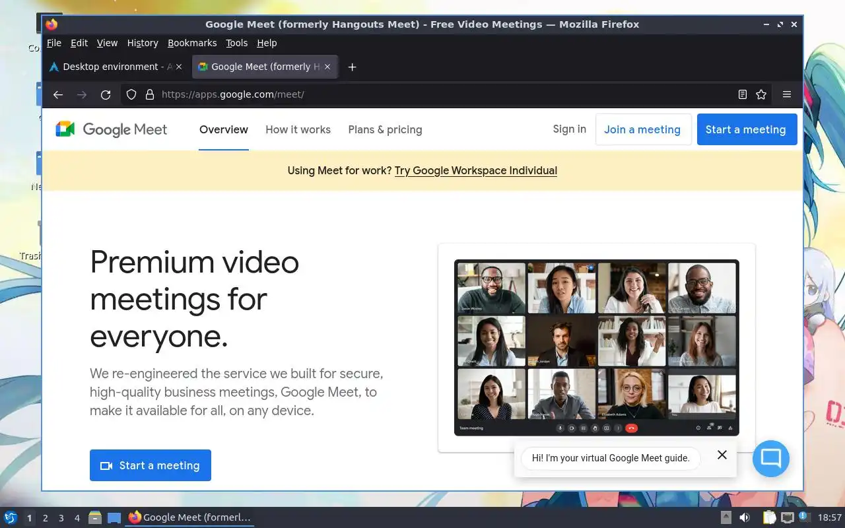Screen dimensions: 845x528
Task: Open the Tools menu
Action: (x=236, y=43)
